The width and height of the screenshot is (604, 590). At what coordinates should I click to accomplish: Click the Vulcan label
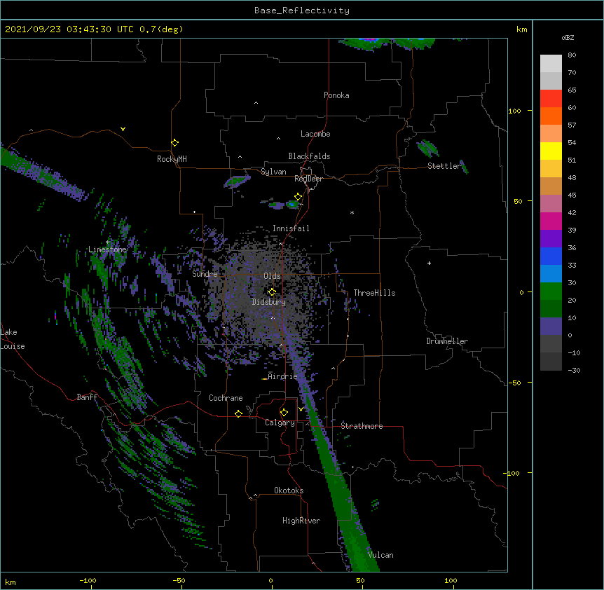pyautogui.click(x=380, y=555)
